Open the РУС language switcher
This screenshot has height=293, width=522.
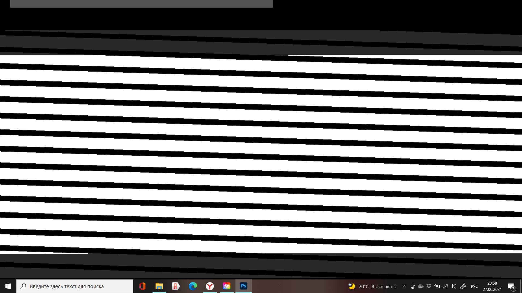tap(474, 286)
